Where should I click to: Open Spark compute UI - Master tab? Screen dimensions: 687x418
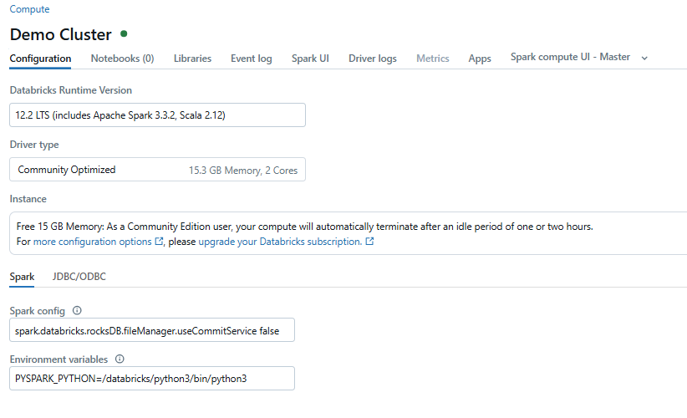pyautogui.click(x=570, y=57)
